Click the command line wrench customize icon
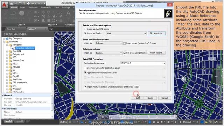 (106, 117)
